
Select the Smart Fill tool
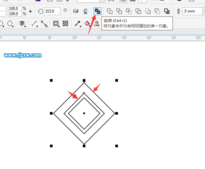coord(97,24)
